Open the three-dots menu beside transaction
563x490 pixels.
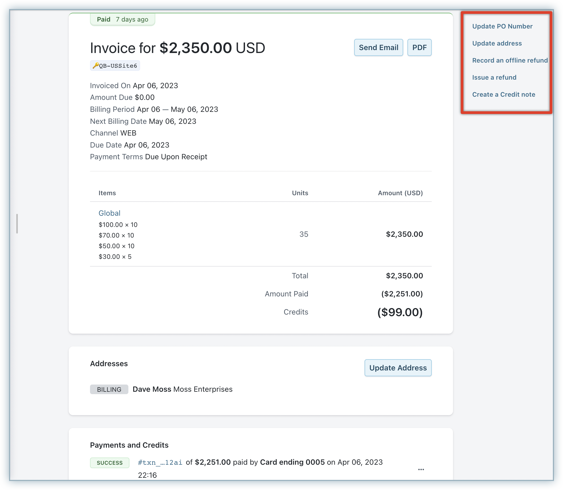pos(421,469)
